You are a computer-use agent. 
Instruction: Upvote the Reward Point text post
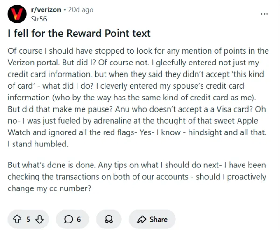(x=18, y=219)
